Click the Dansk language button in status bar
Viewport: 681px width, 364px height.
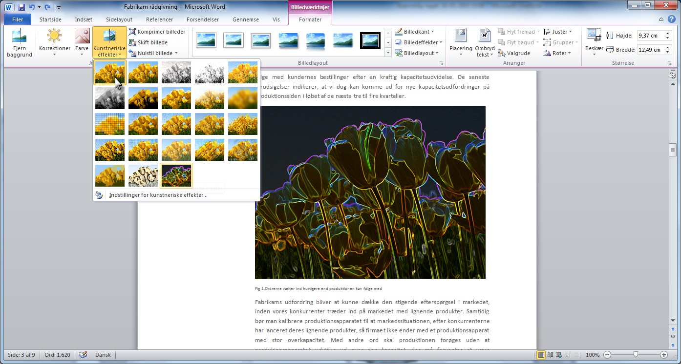click(103, 355)
